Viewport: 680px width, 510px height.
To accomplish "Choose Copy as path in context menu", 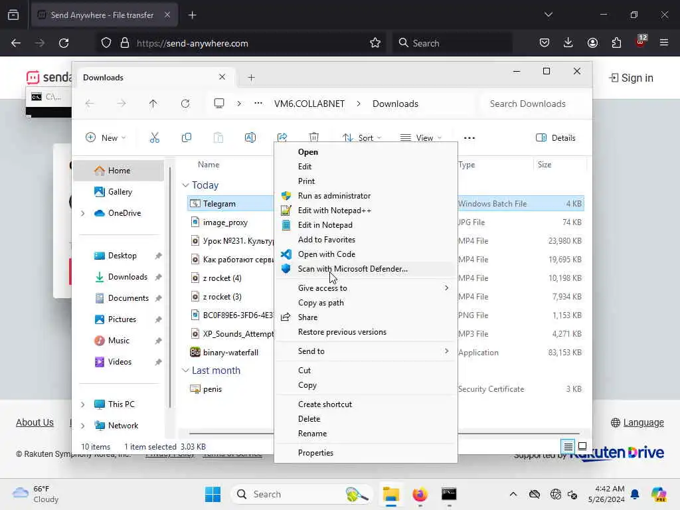I will pos(366,303).
